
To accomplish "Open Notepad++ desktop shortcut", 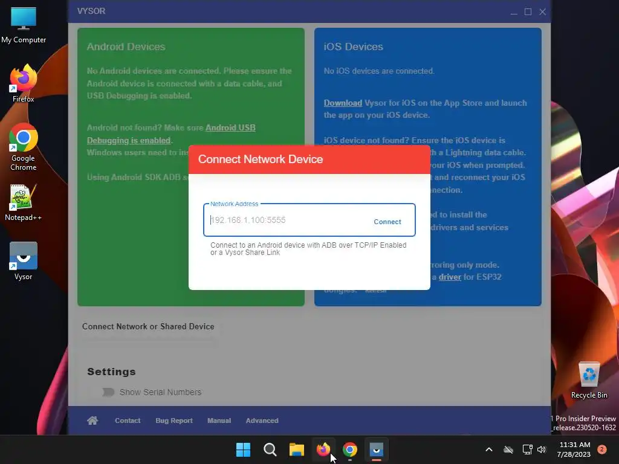I will pos(24,202).
